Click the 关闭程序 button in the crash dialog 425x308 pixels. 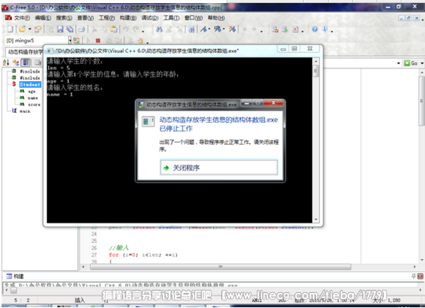coord(219,167)
